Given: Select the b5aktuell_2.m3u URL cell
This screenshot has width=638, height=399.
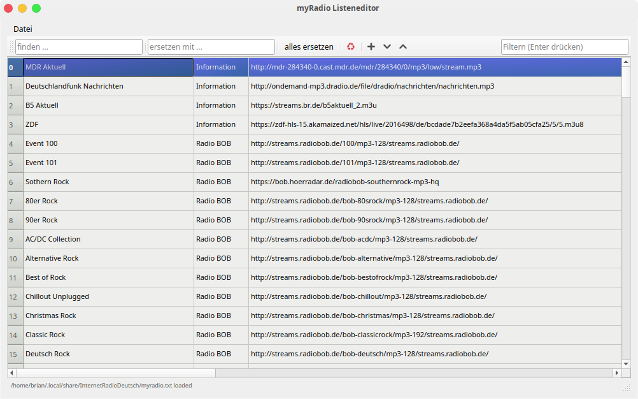Looking at the screenshot, I should pyautogui.click(x=436, y=105).
